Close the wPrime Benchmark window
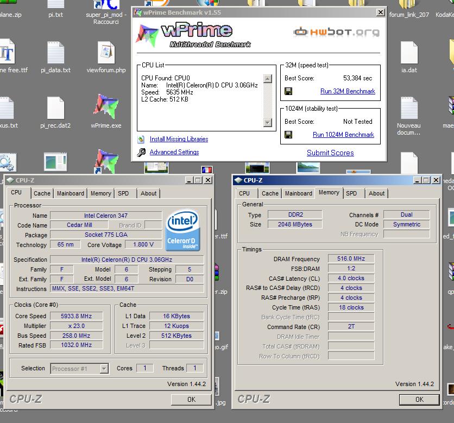Screen dimensions: 454x423 tap(381, 12)
